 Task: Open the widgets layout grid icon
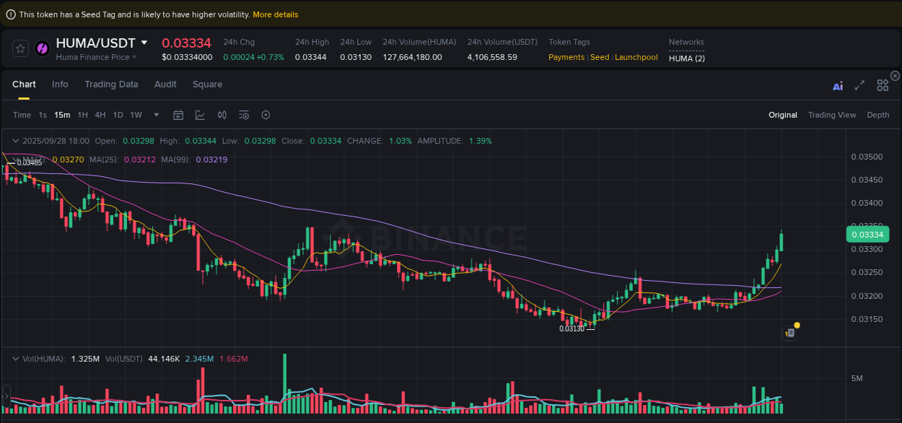tap(883, 84)
